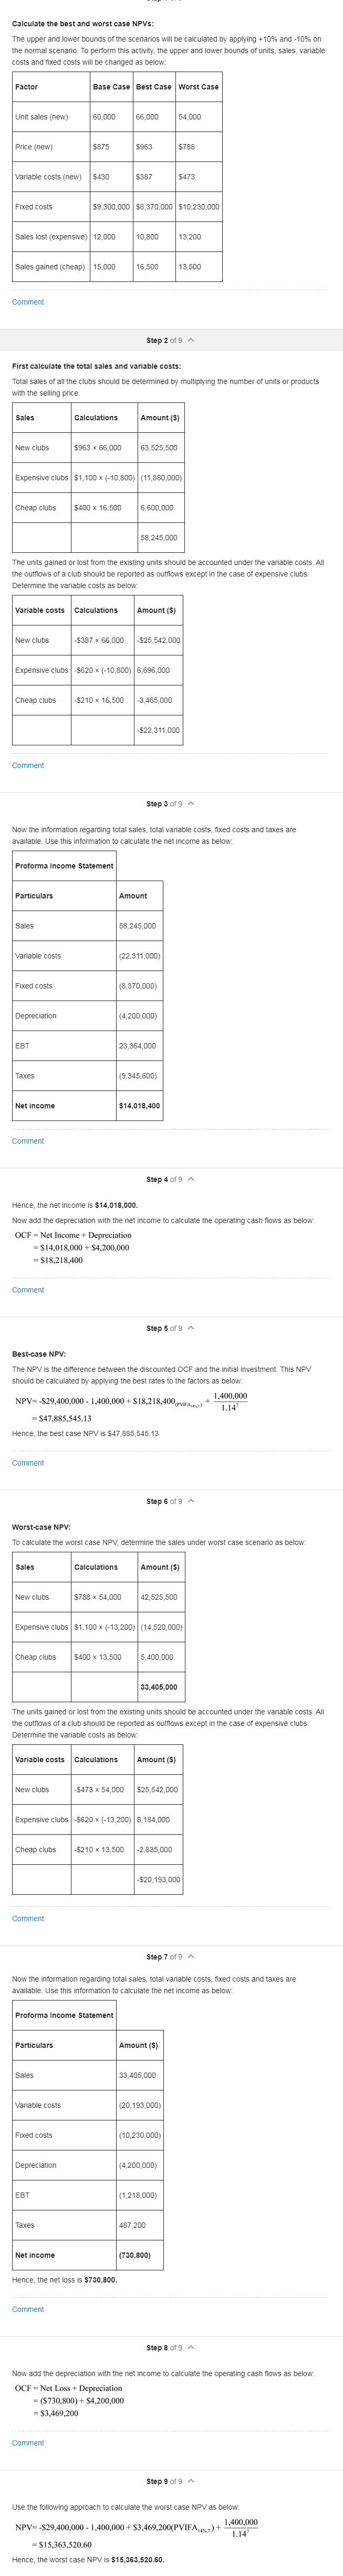This screenshot has width=343, height=2576.
Task: Toggle the Step 7 of 9 chevron
Action: (x=191, y=1956)
